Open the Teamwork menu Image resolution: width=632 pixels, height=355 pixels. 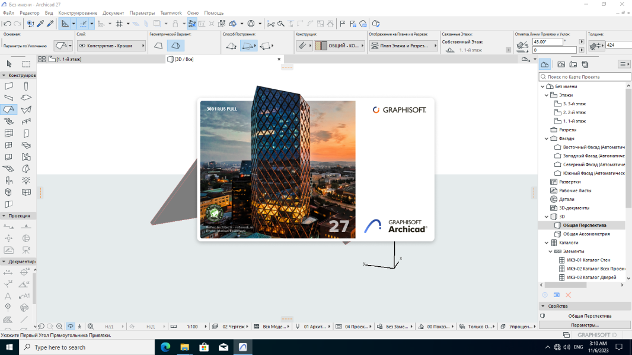coord(171,13)
